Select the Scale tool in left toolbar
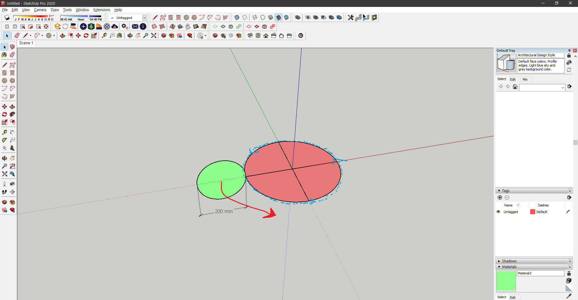Image resolution: width=578 pixels, height=300 pixels. coord(4,122)
